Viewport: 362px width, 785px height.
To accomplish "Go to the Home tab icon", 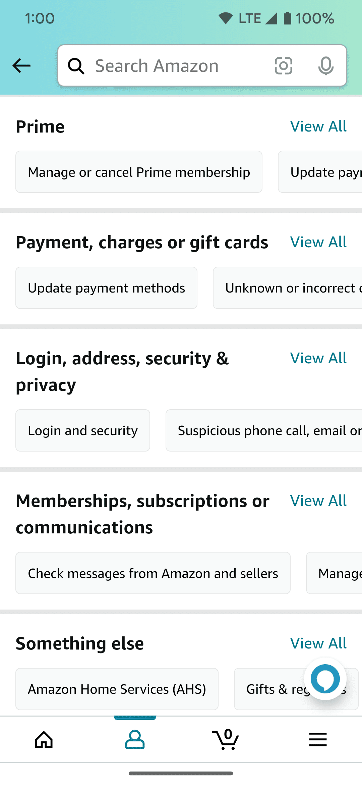I will coord(44,739).
